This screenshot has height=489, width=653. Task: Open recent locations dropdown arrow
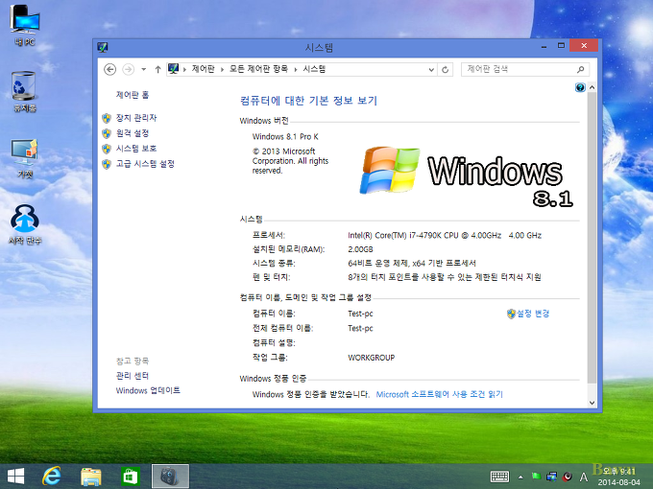click(x=144, y=69)
